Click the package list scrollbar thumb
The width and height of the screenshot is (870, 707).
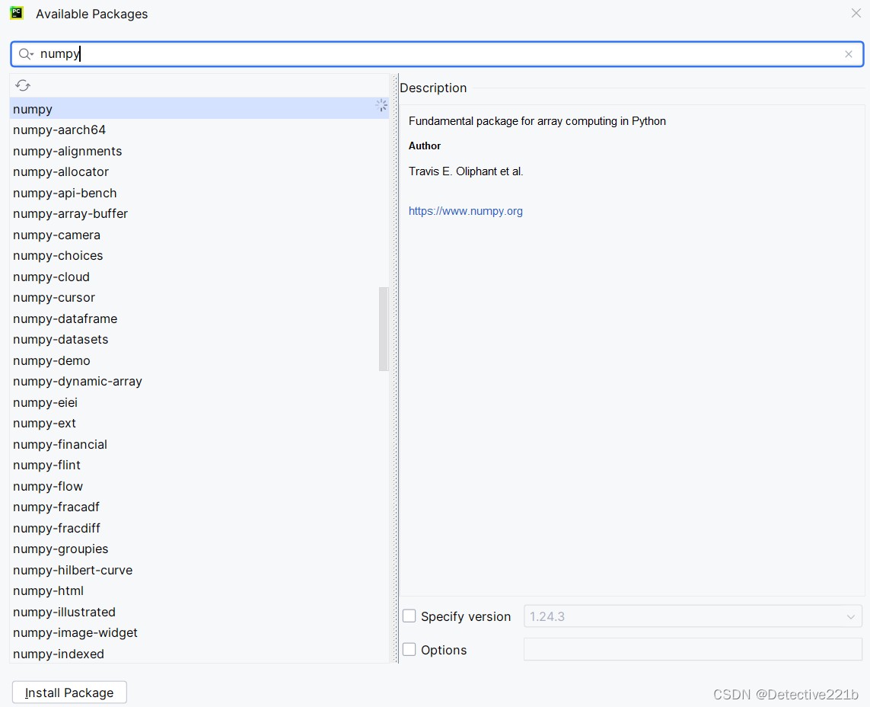tap(384, 329)
